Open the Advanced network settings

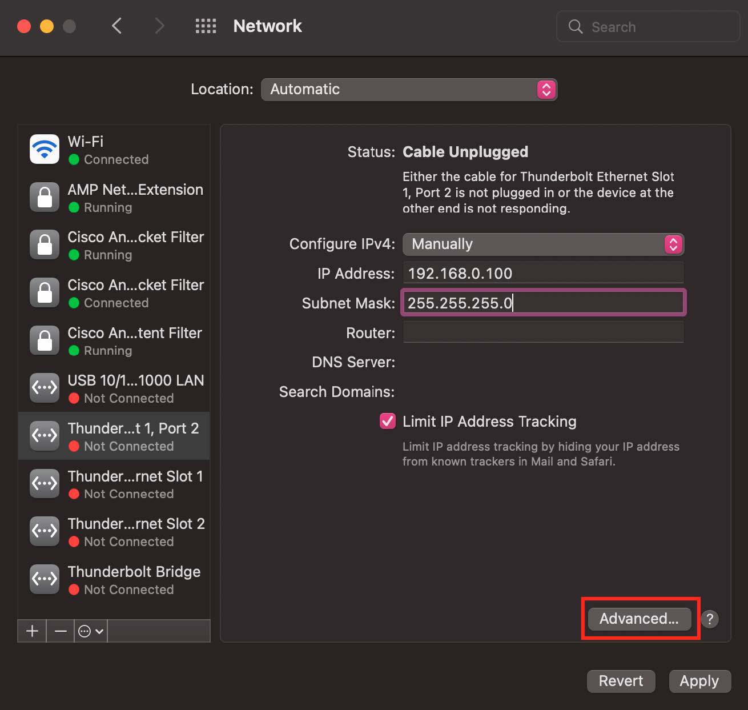pyautogui.click(x=639, y=619)
